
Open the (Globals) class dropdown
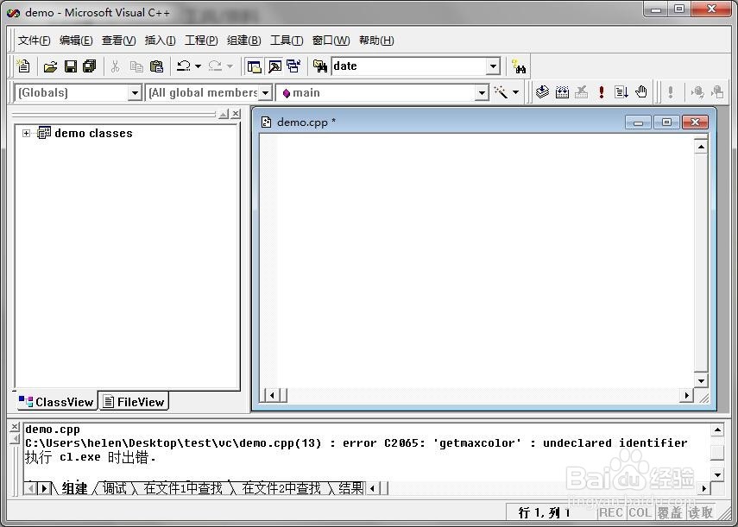tap(135, 92)
